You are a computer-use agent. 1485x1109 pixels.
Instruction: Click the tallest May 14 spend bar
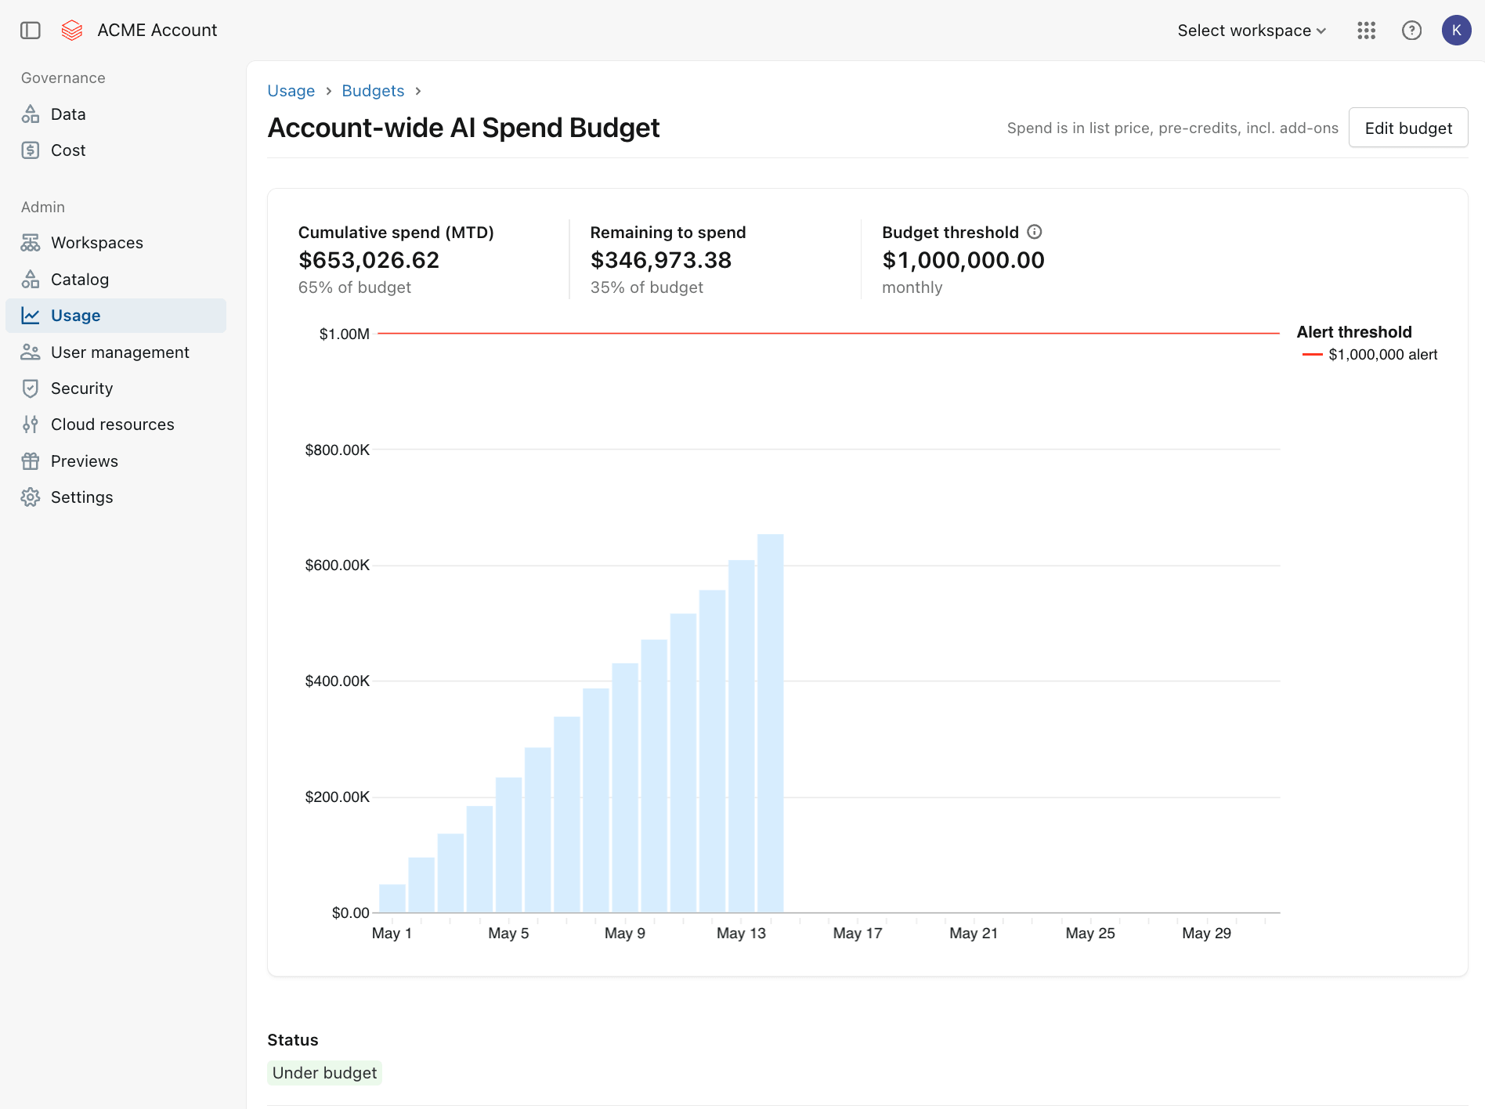771,723
